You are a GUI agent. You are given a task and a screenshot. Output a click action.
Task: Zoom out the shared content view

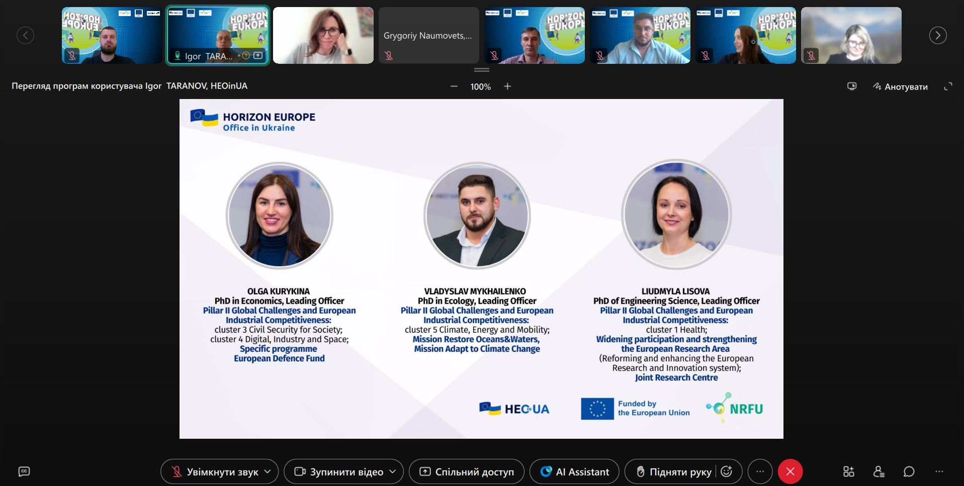pos(454,86)
